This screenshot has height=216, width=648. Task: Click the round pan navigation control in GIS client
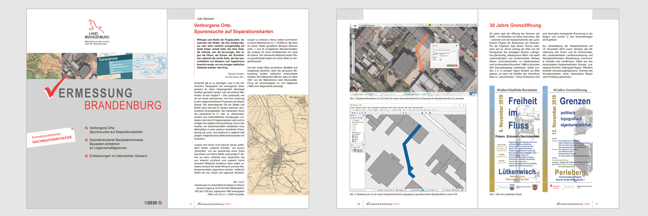point(353,37)
